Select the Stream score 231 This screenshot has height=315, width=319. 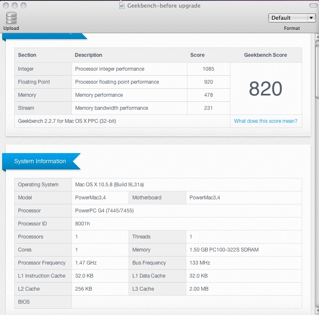pos(208,108)
